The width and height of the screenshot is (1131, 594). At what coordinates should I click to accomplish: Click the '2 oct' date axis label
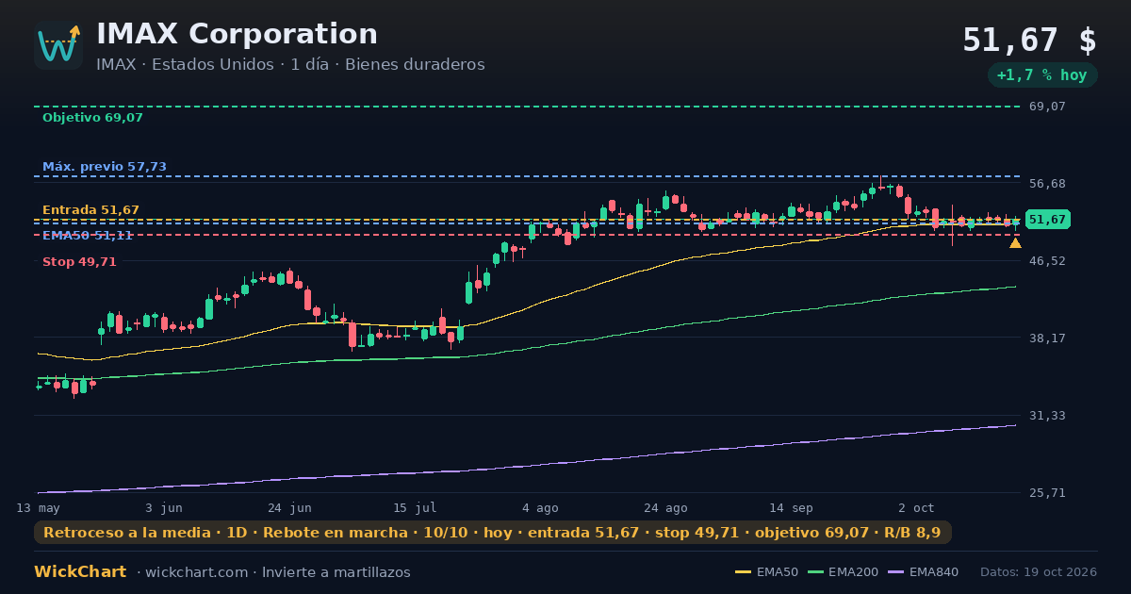click(x=916, y=507)
